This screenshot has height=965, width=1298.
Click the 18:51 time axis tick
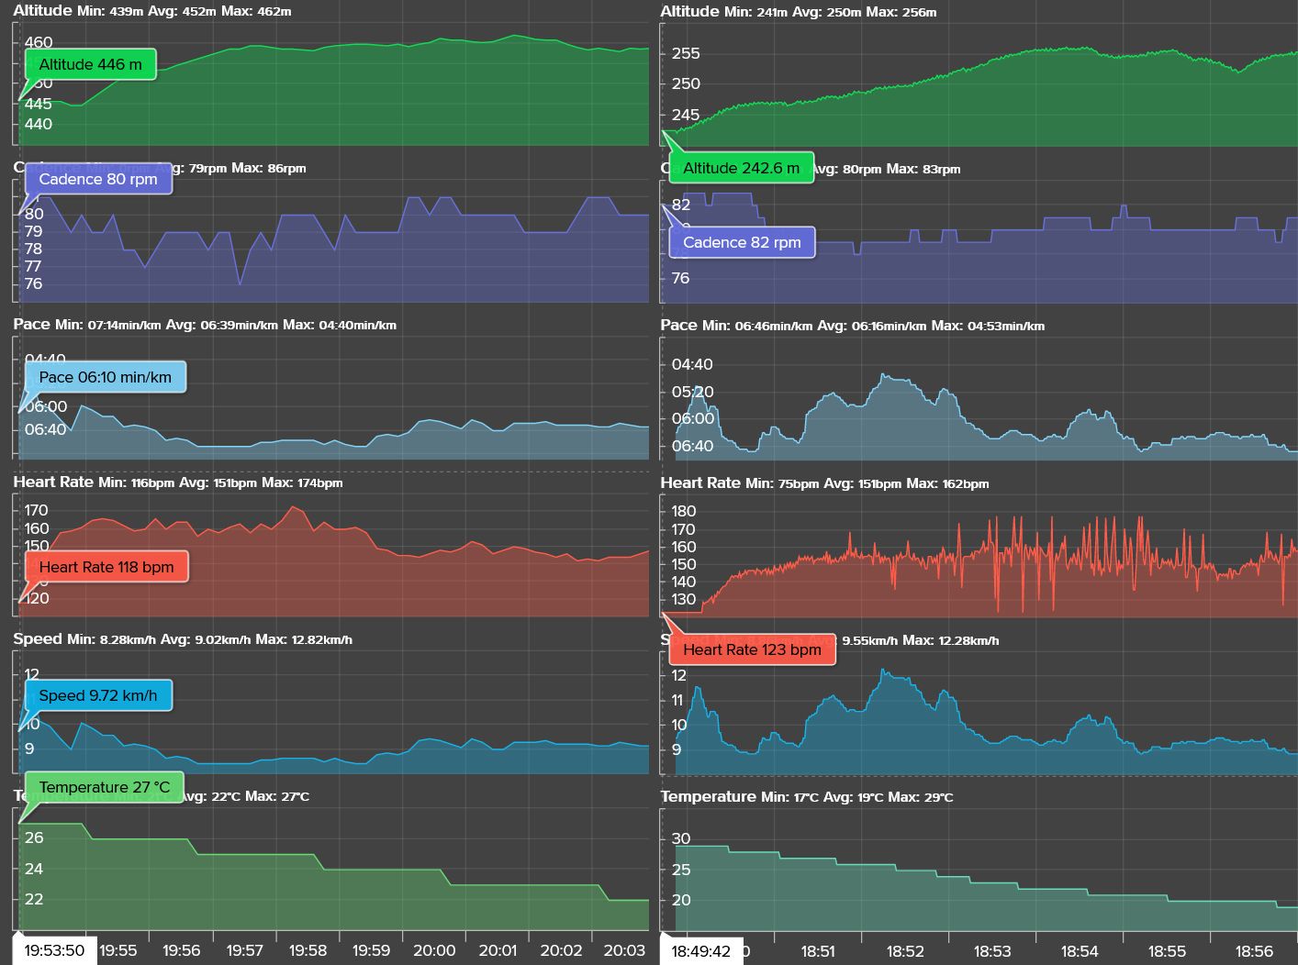tap(818, 951)
